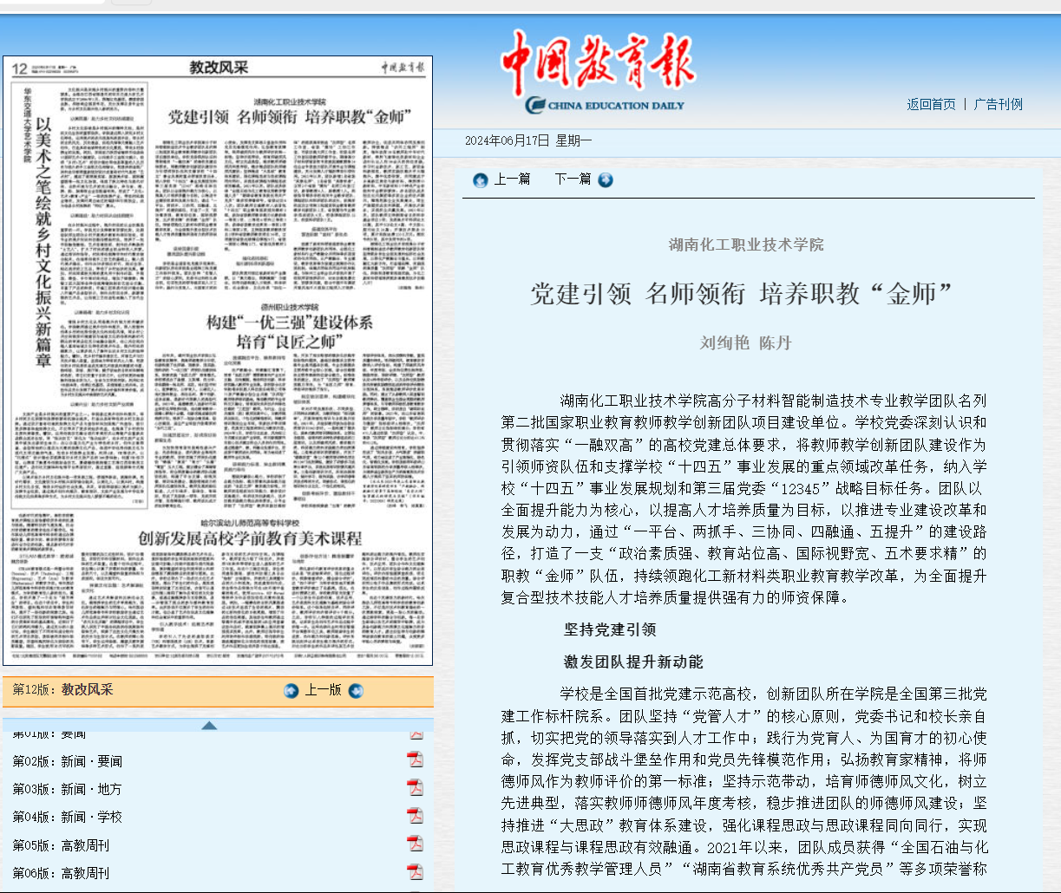This screenshot has height=893, width=1061.
Task: Select the 构建“一优三强”建设体系 article on the thumbnail
Action: 290,407
